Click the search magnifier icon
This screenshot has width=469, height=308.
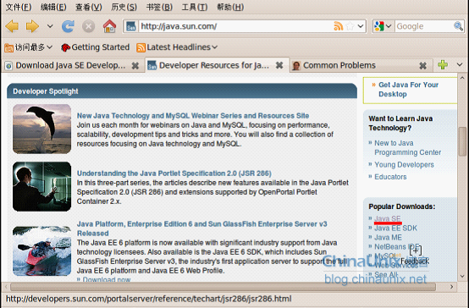[x=458, y=26]
